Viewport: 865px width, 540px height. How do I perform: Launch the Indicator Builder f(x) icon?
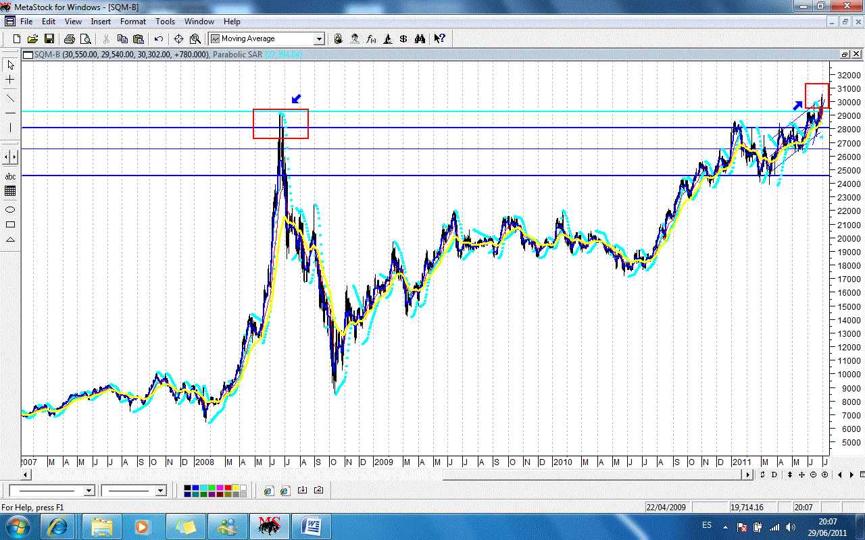(x=371, y=39)
